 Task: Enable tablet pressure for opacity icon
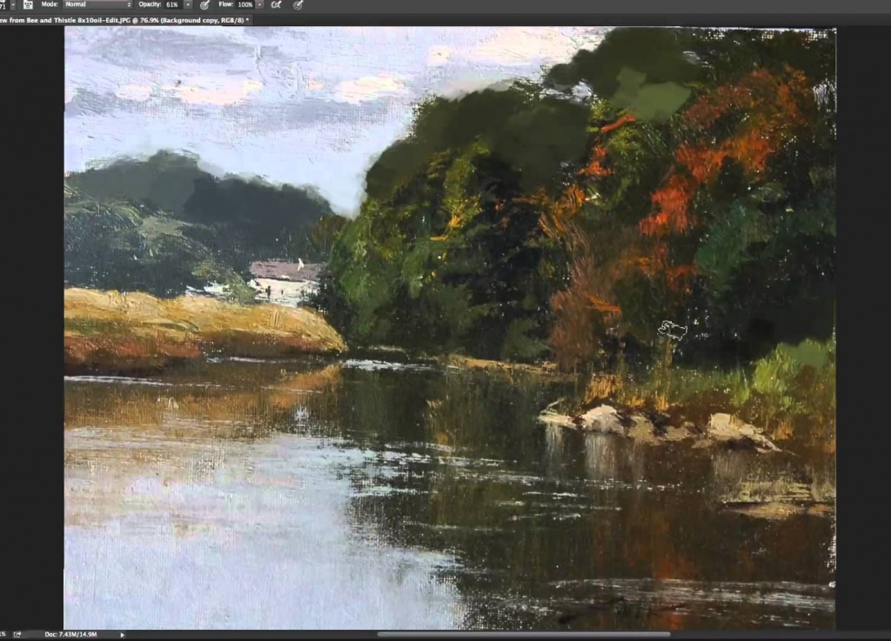pos(204,4)
